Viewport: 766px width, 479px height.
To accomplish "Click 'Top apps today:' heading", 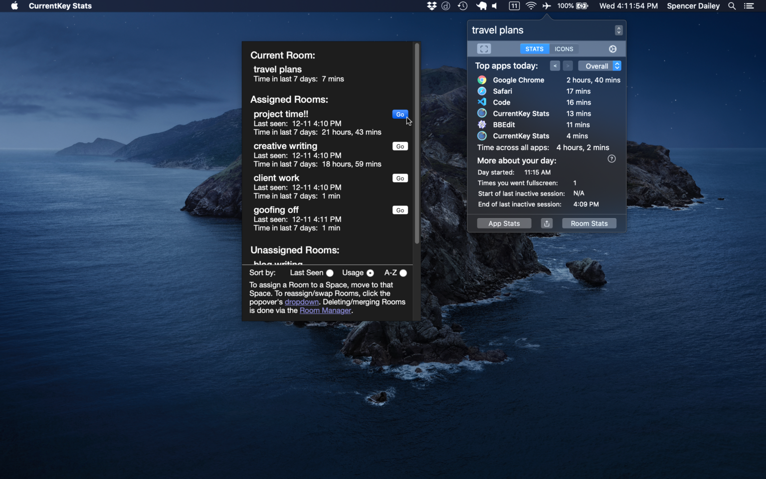I will tap(506, 66).
